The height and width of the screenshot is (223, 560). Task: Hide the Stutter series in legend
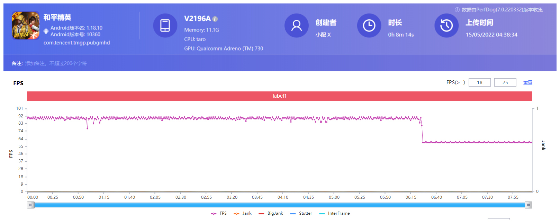[x=301, y=213]
